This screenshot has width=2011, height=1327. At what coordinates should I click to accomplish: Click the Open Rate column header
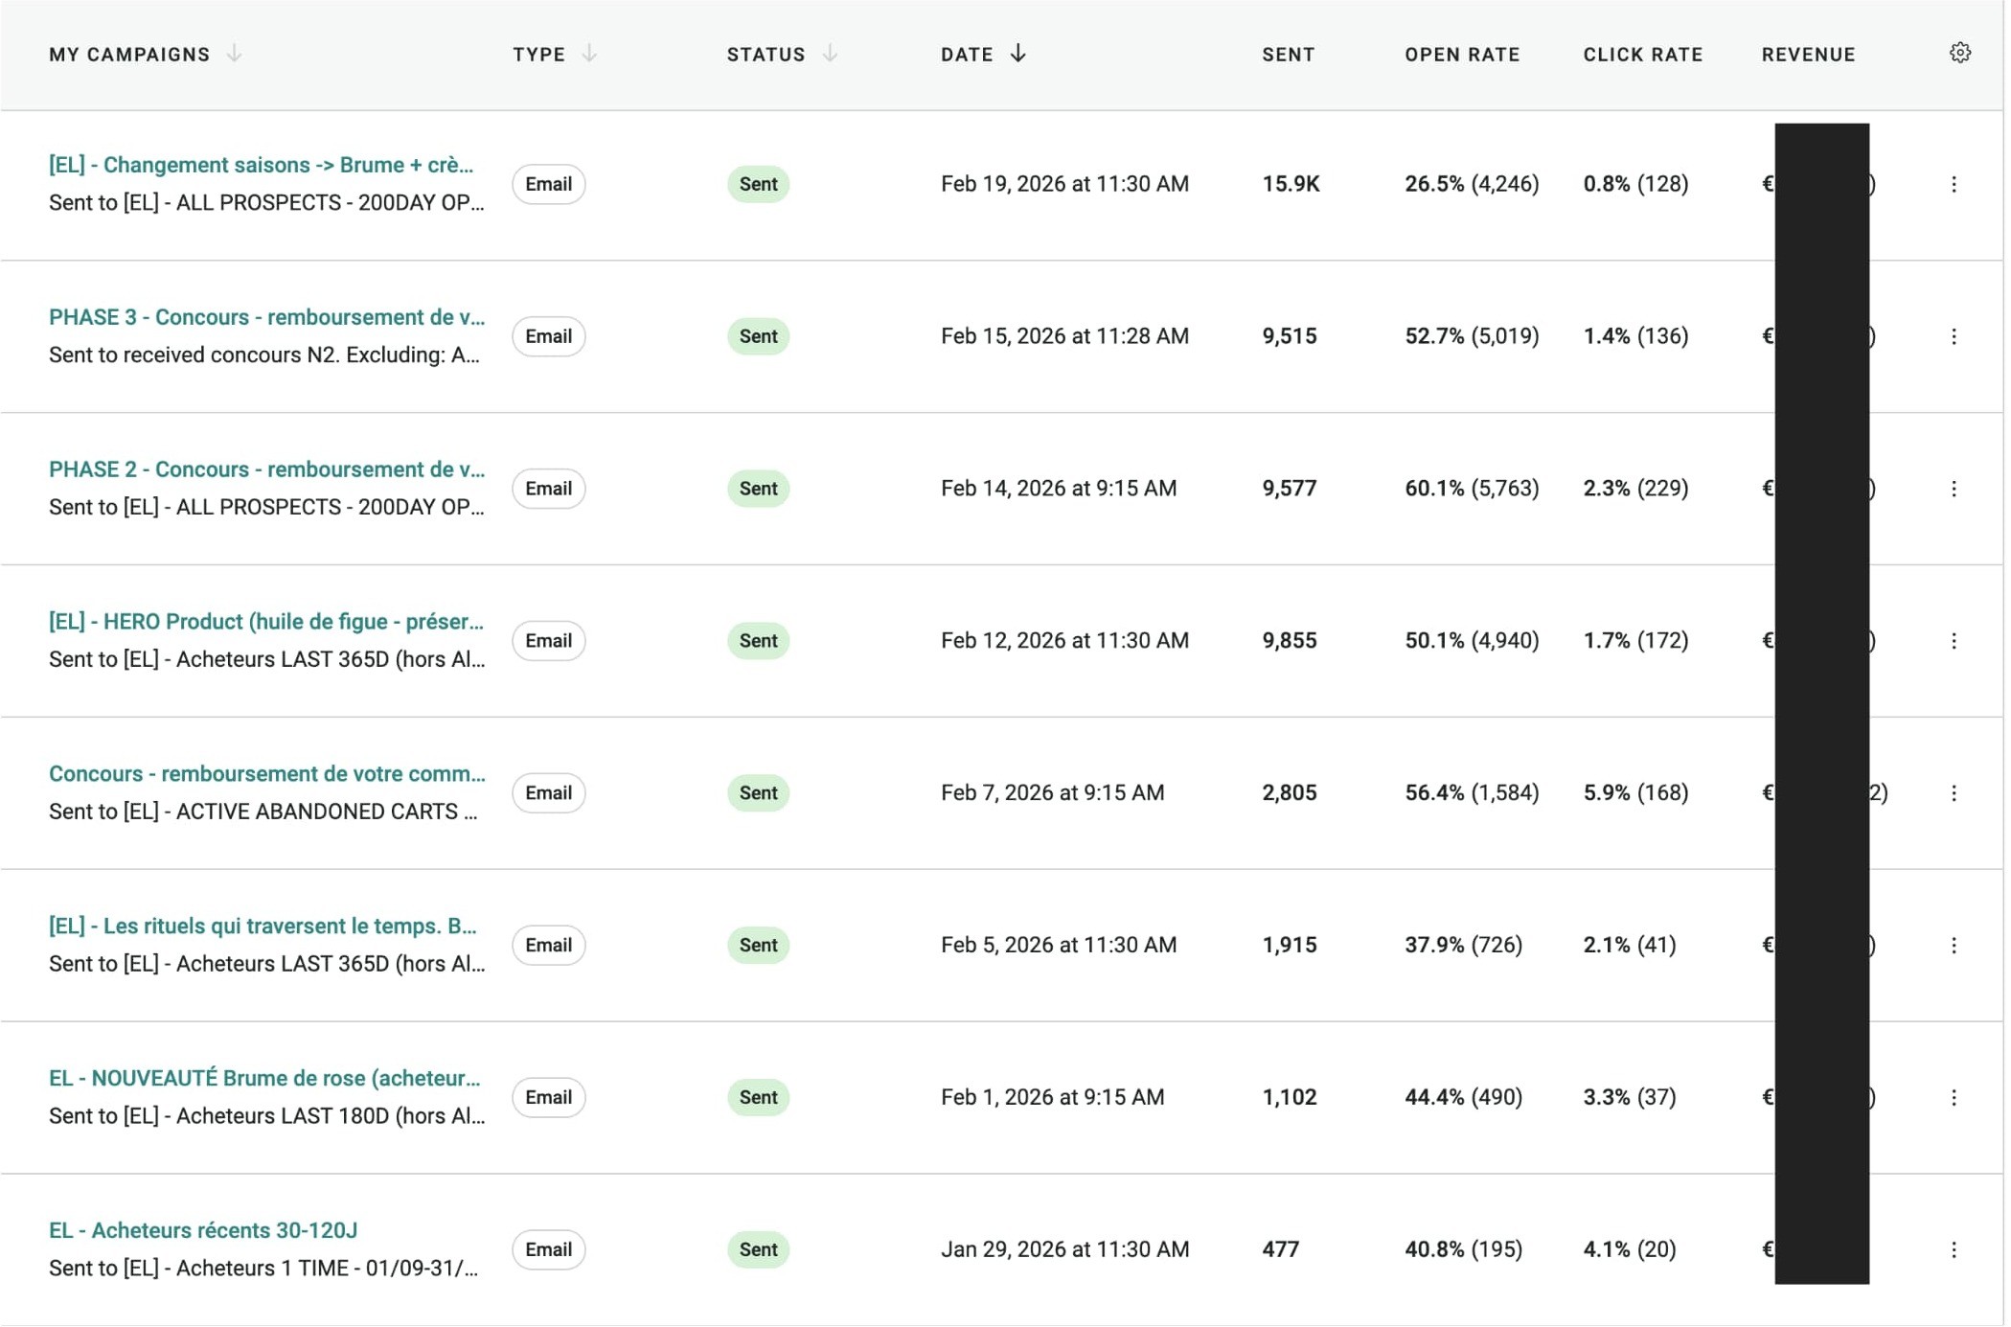point(1461,55)
